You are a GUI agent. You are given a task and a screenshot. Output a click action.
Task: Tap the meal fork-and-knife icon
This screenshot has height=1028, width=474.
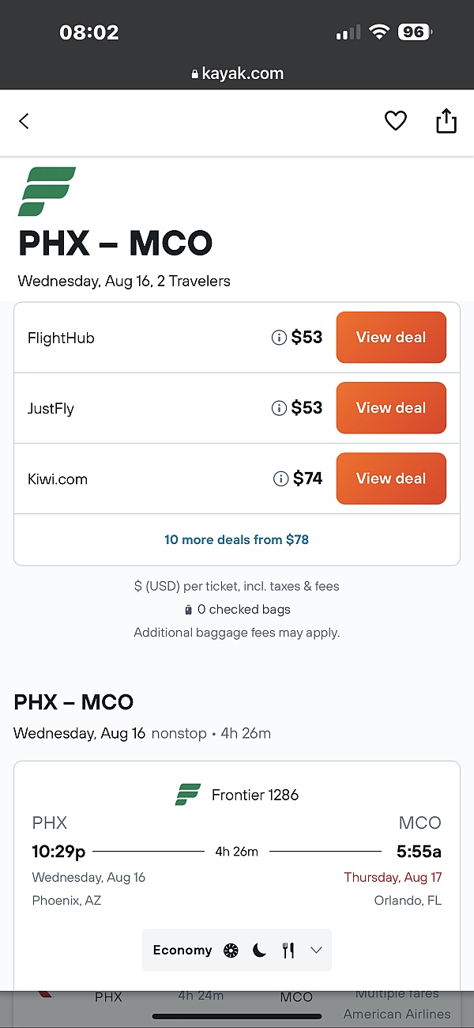point(288,951)
